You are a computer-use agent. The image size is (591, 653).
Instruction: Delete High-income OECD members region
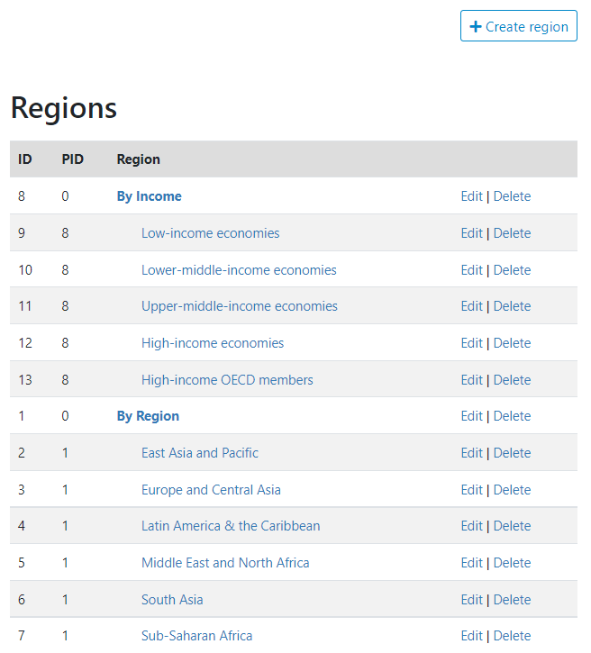coord(512,380)
